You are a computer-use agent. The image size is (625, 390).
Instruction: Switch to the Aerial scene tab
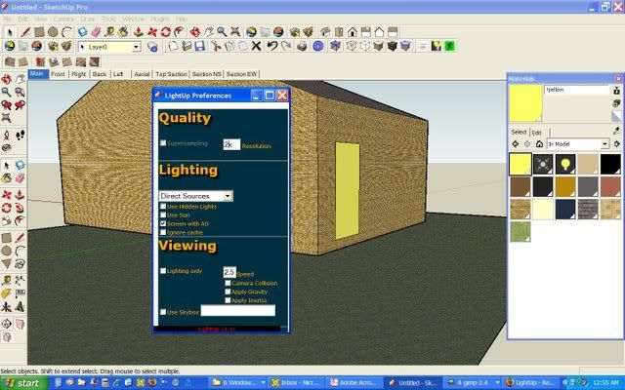[142, 74]
